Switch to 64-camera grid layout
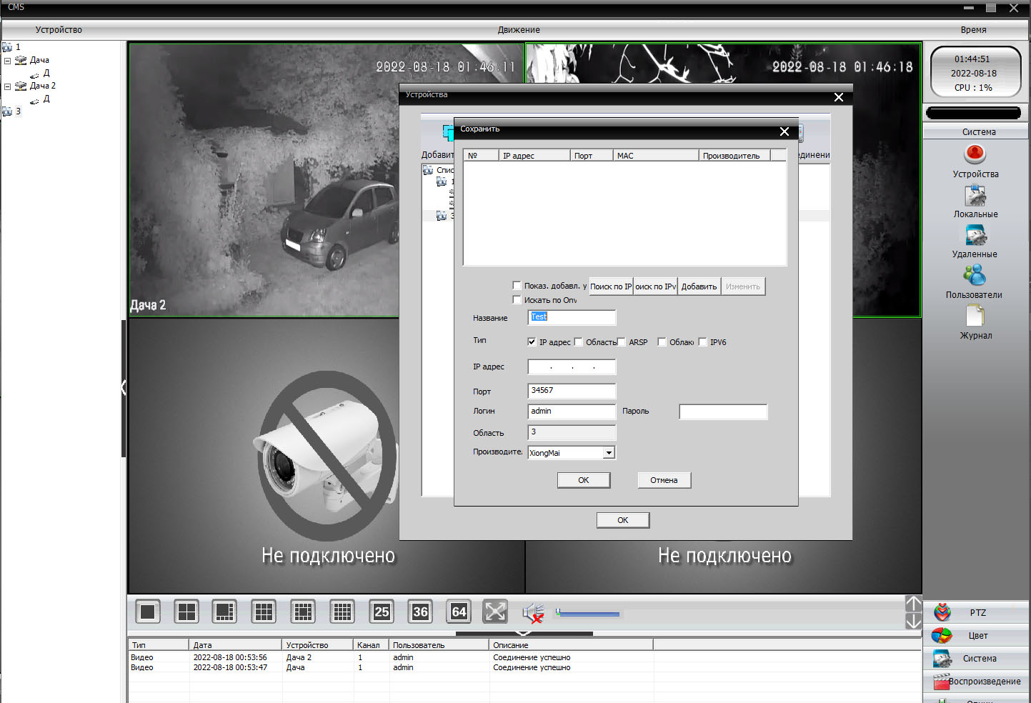1031x703 pixels. (459, 612)
